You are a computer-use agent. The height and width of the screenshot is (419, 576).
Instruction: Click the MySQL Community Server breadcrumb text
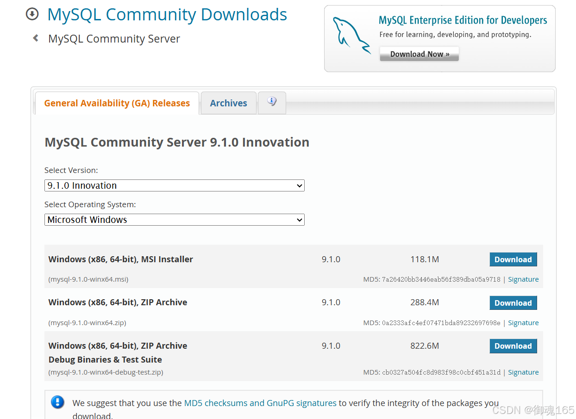click(114, 39)
